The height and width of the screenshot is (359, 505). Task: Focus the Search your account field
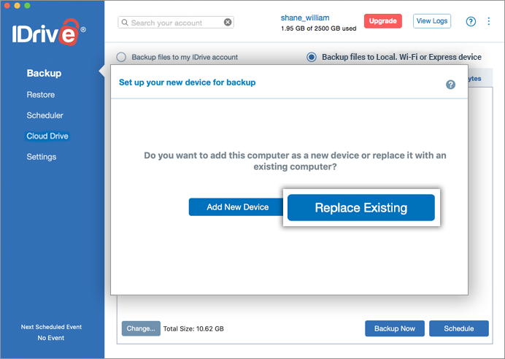[x=176, y=22]
